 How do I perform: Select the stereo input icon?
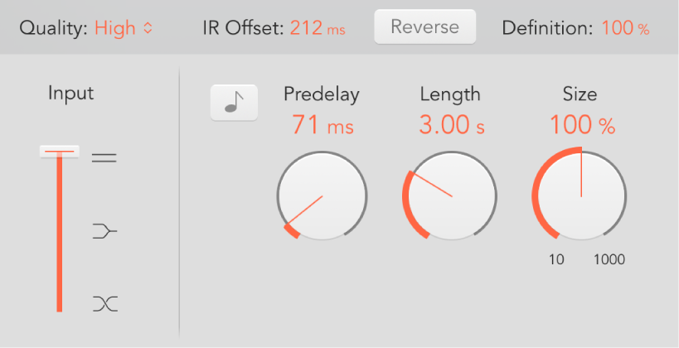104,157
